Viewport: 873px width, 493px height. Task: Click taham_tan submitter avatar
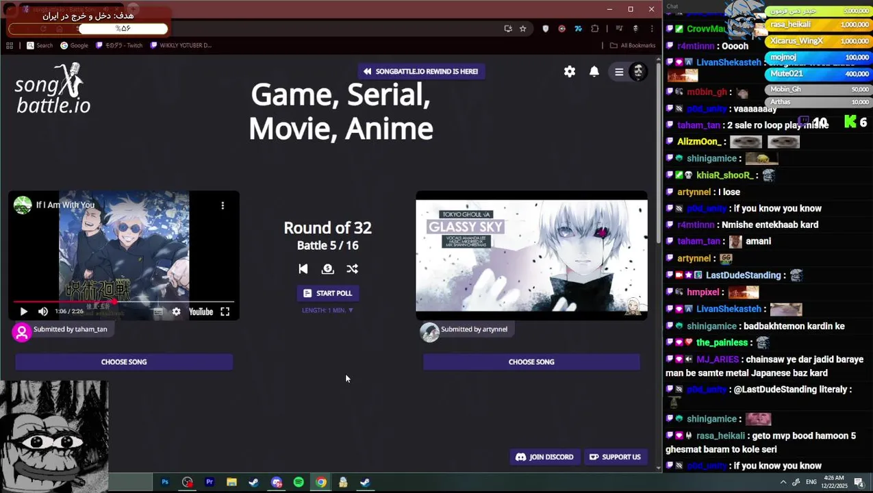tap(22, 332)
